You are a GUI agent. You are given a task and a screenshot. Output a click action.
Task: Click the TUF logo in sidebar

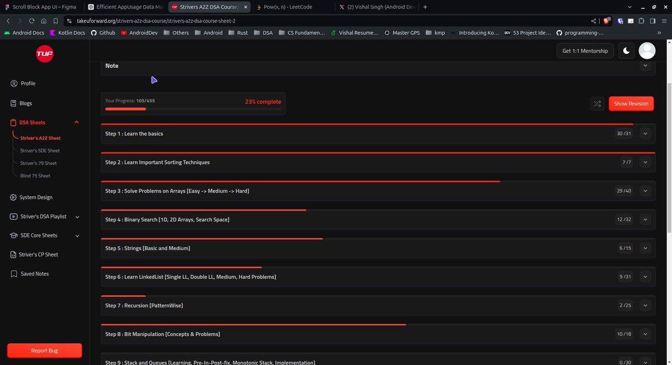click(44, 54)
